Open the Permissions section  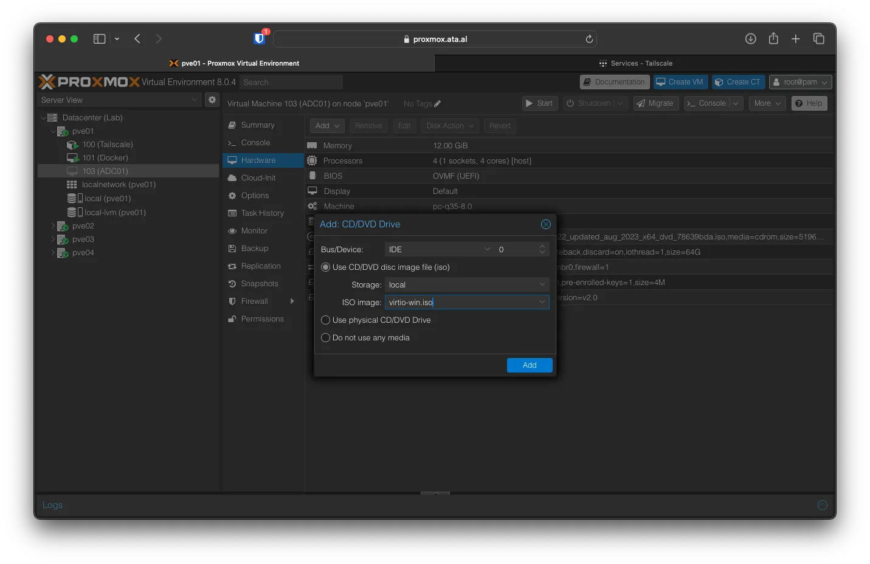[263, 319]
